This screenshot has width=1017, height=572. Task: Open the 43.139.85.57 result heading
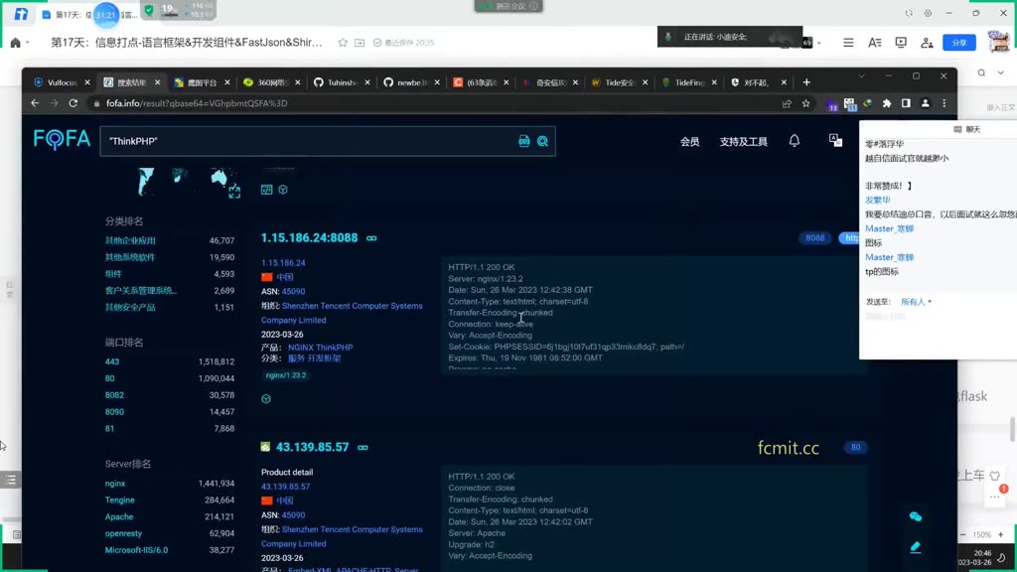click(313, 448)
